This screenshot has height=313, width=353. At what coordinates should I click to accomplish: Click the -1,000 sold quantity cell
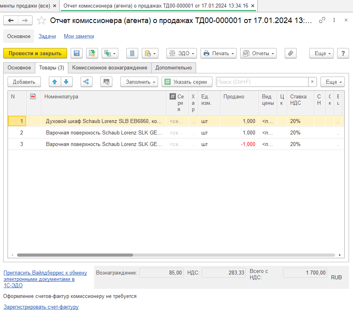pos(239,144)
